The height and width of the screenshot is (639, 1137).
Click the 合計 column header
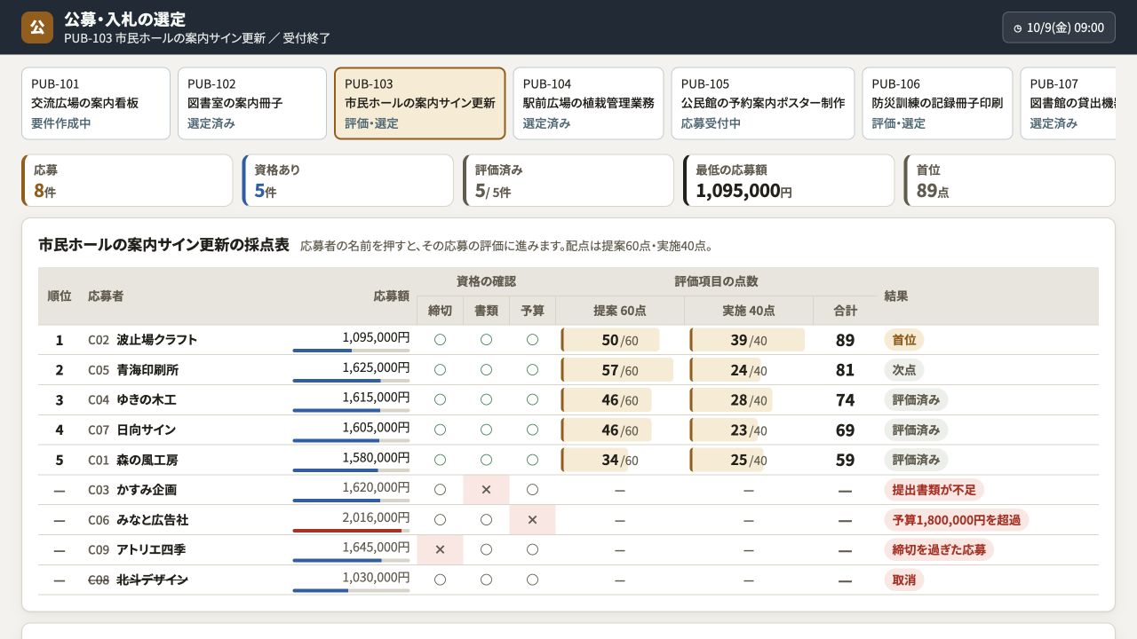coord(846,311)
